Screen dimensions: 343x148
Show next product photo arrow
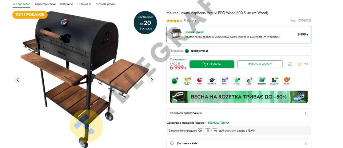151,80
